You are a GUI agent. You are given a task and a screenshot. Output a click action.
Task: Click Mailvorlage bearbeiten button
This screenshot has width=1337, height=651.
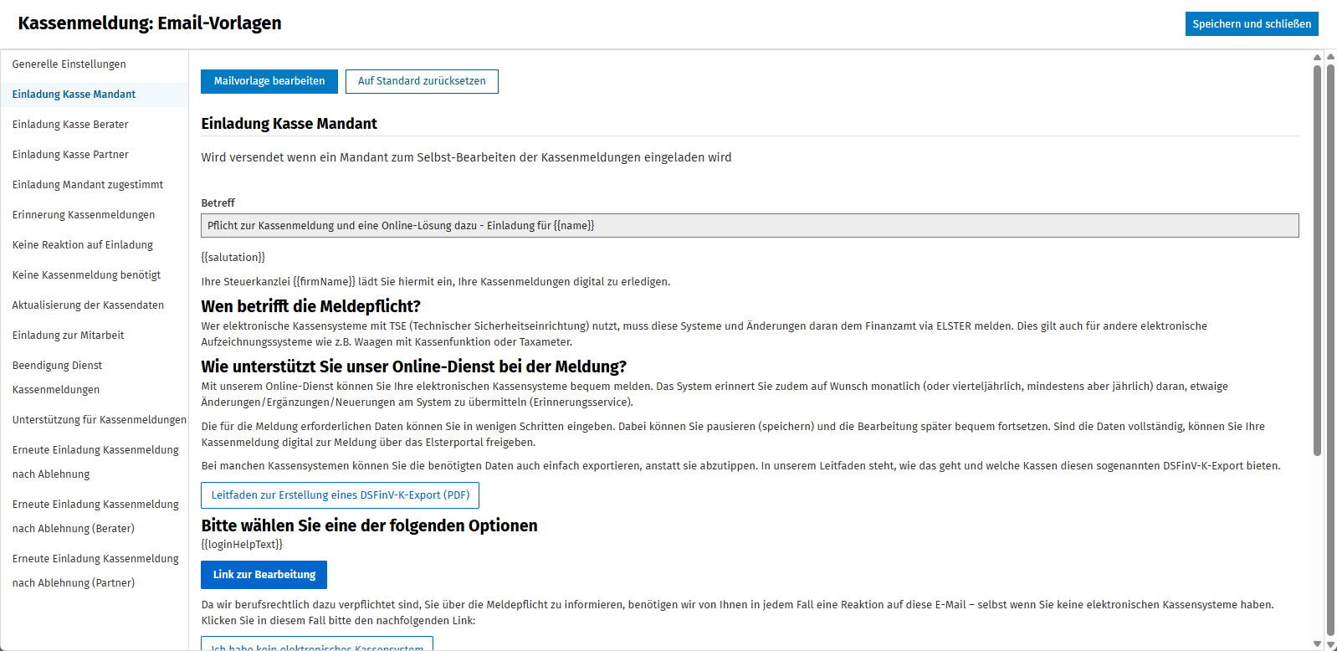pos(269,81)
